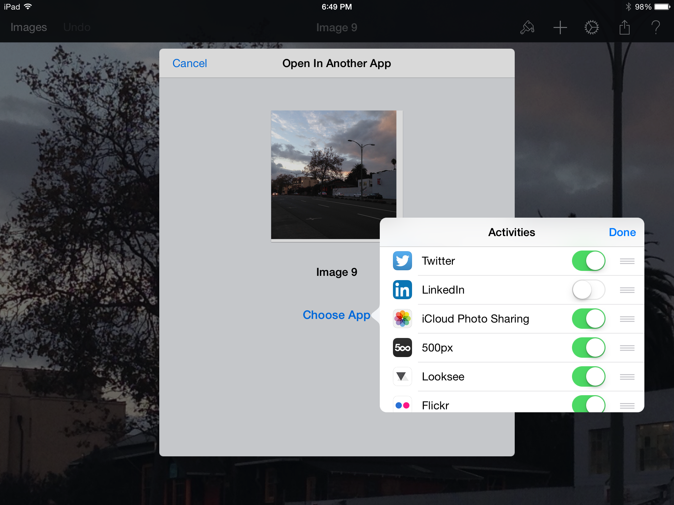674x505 pixels.
Task: Tap the 6:49 PM clock
Action: tap(337, 7)
